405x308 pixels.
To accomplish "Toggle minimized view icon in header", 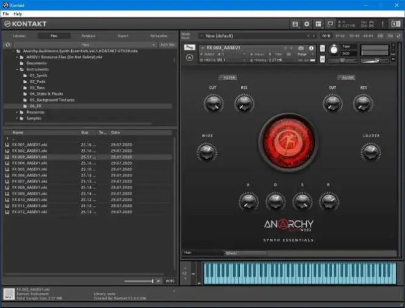I will coord(330,24).
